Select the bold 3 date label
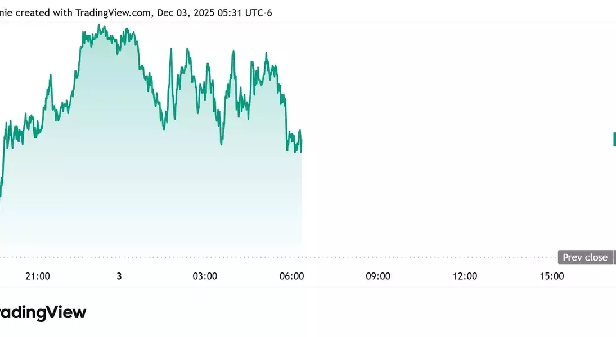 click(x=119, y=276)
